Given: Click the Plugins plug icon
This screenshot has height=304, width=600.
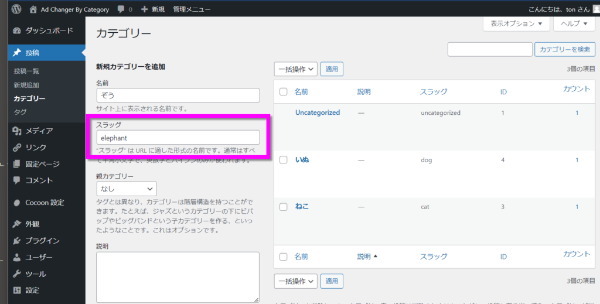Looking at the screenshot, I should [x=17, y=241].
